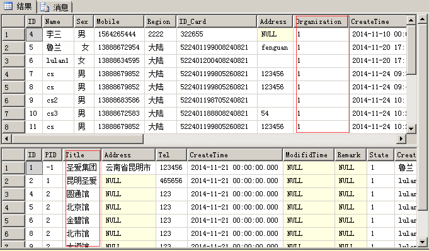Switch to the 结果 tab
Viewport: 429px width, 251px height.
18,6
